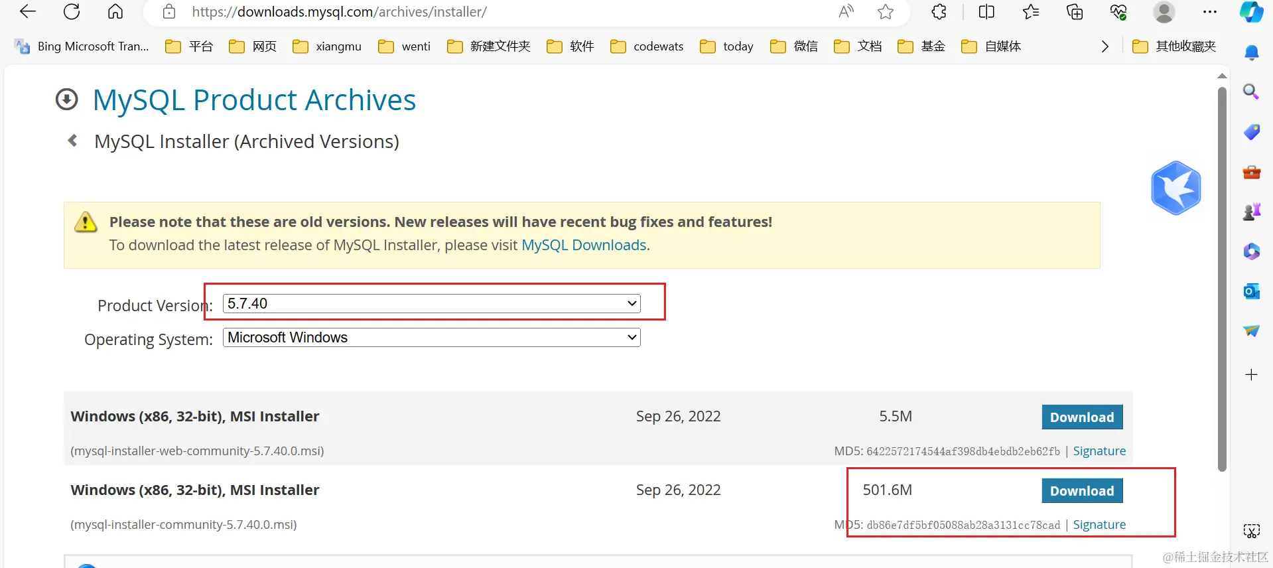Screen dimensions: 1273x568
Task: Open the Microsoft 365 icon in the sidebar
Action: tap(1252, 251)
